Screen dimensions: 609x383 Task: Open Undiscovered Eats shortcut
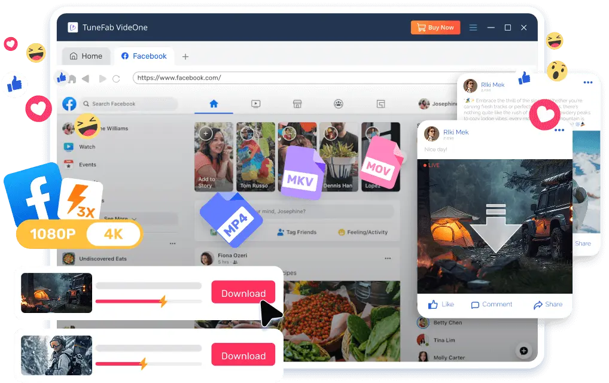pyautogui.click(x=95, y=259)
